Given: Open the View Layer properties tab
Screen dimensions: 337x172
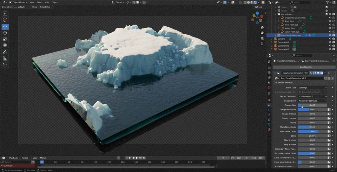Looking at the screenshot, I should (269, 78).
